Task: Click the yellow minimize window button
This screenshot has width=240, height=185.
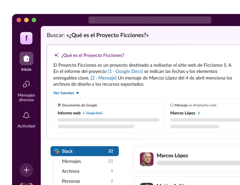Action: tap(26, 20)
